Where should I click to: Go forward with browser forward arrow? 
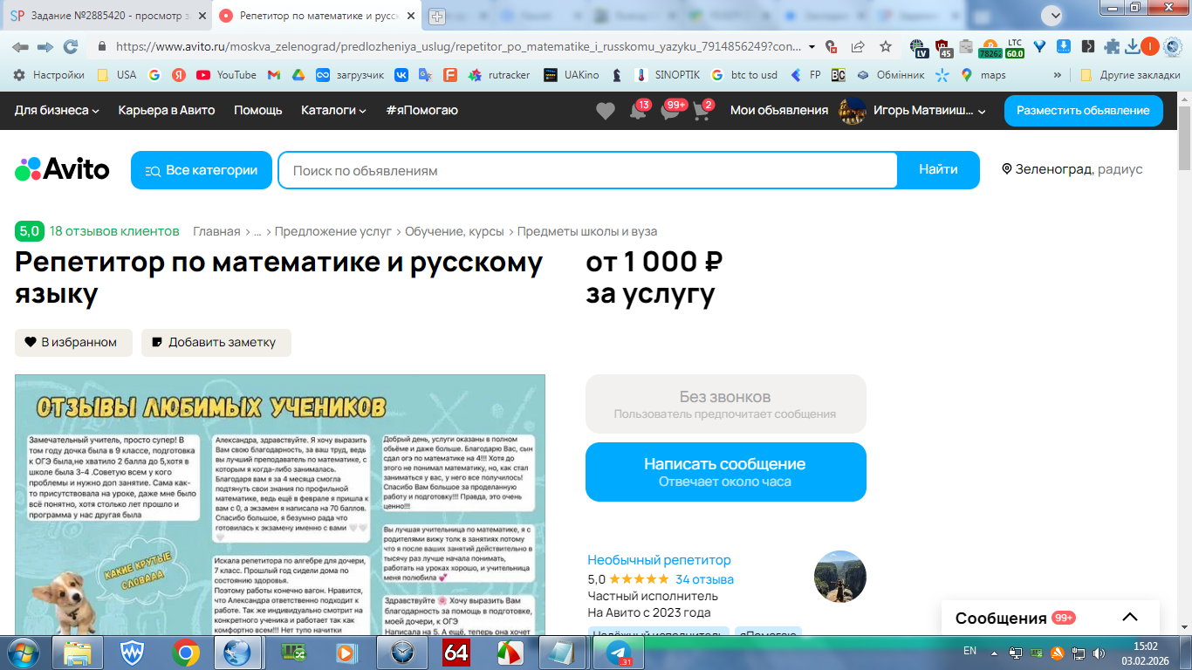[45, 46]
